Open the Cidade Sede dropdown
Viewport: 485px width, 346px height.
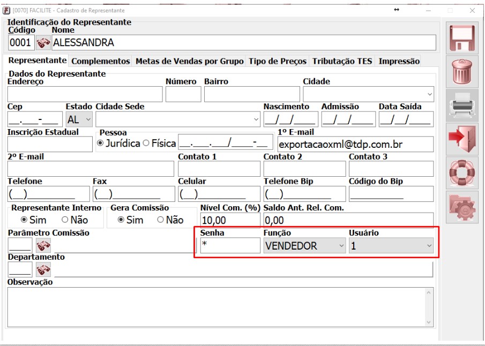coord(256,119)
